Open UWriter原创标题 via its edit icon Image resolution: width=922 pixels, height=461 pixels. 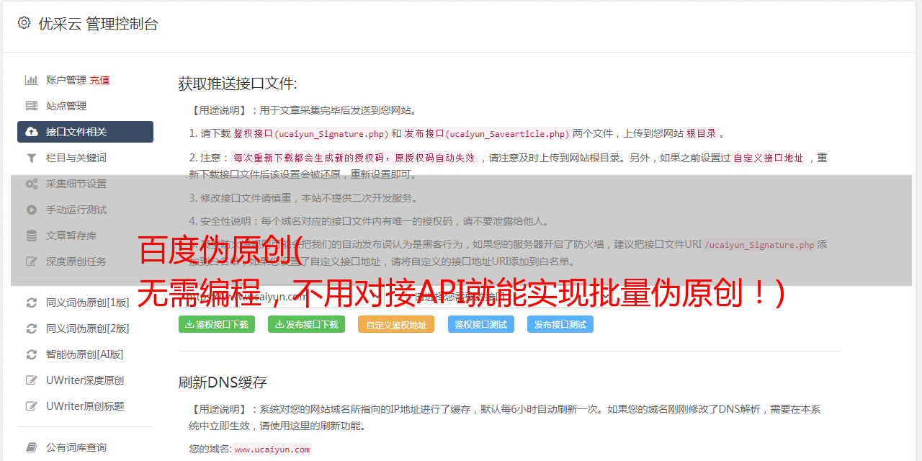tap(32, 406)
